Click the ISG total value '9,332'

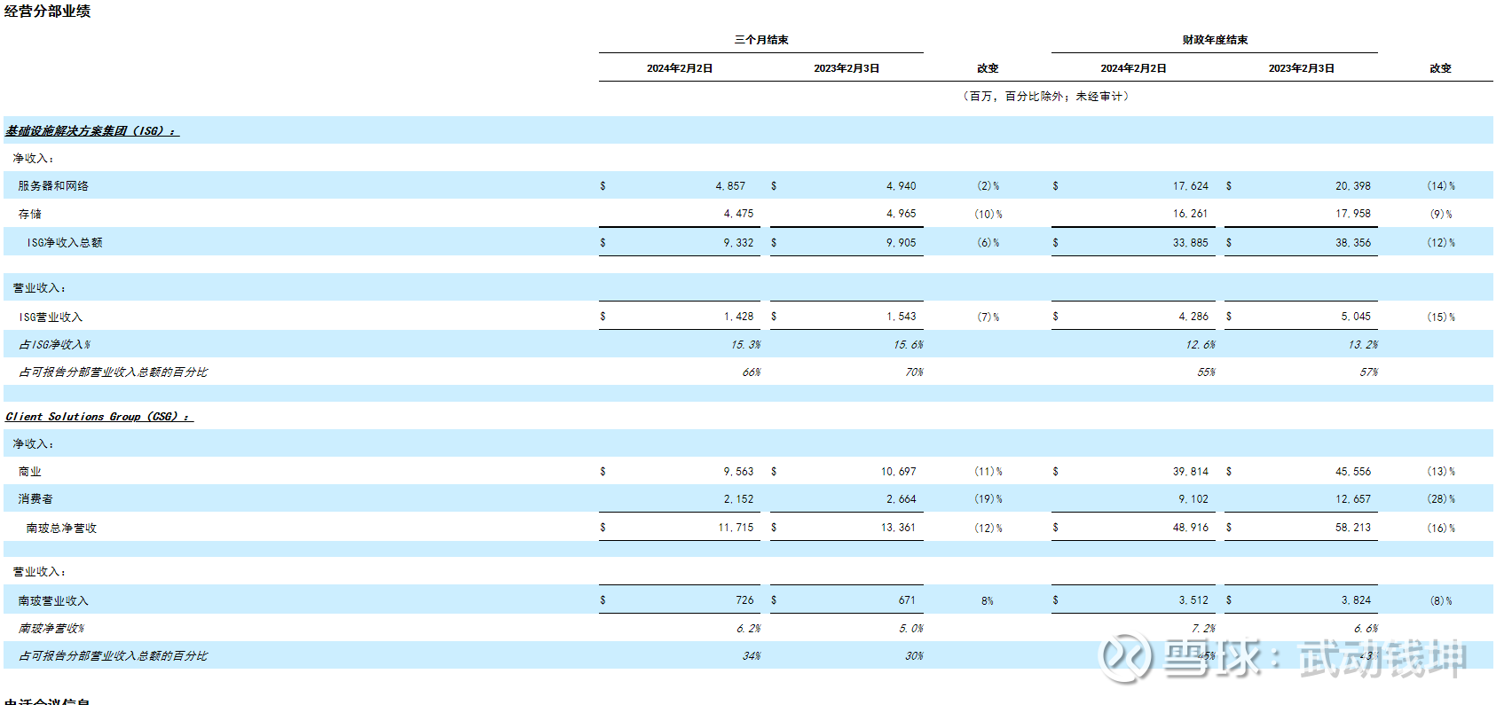738,243
